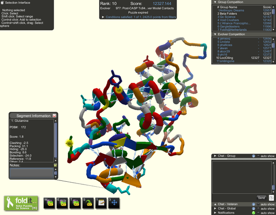276x215 pixels.
Task: Expand the Notifications section
Action: pyautogui.click(x=215, y=213)
